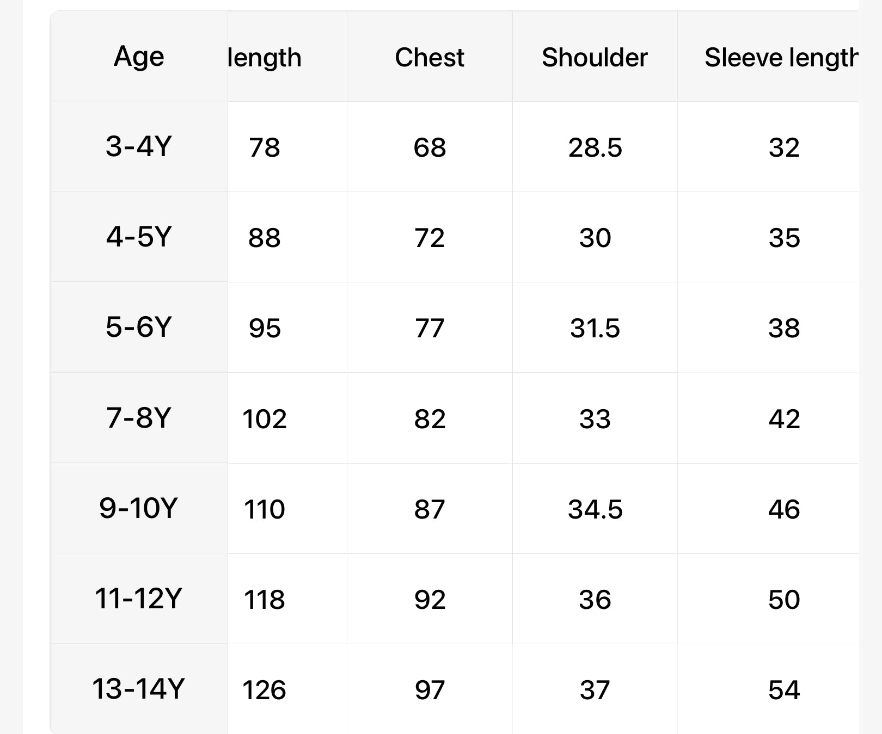Click the partially hidden length column header

(265, 58)
